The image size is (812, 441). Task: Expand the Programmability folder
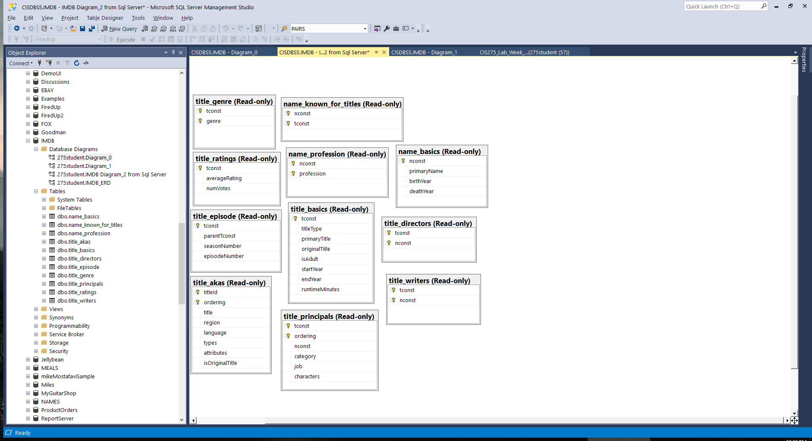36,326
